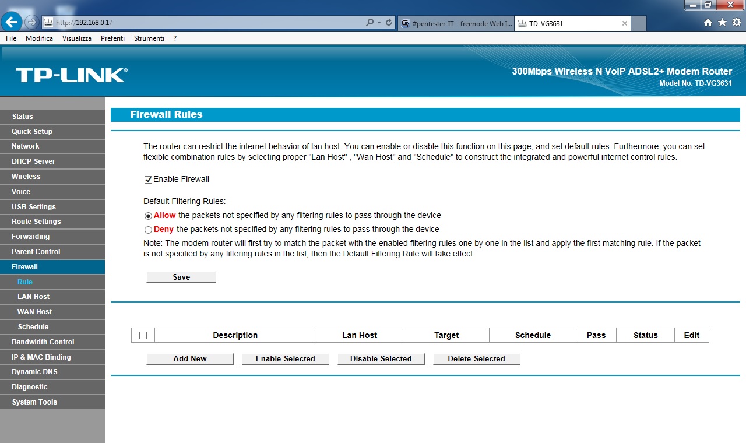
Task: Open the WAN Host submenu item
Action: 52,312
